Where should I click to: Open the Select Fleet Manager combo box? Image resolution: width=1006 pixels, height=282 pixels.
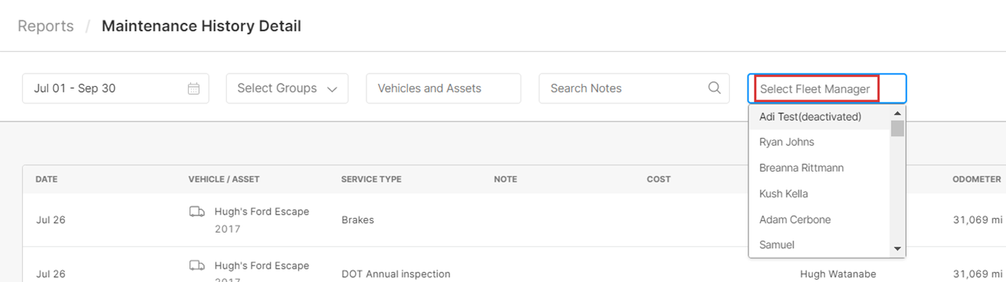click(x=827, y=89)
